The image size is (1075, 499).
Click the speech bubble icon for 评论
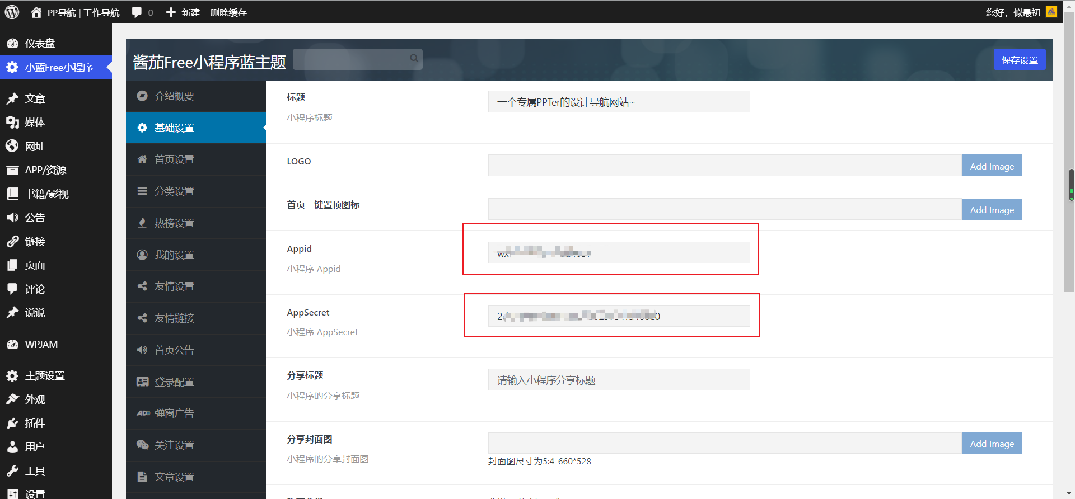tap(12, 289)
